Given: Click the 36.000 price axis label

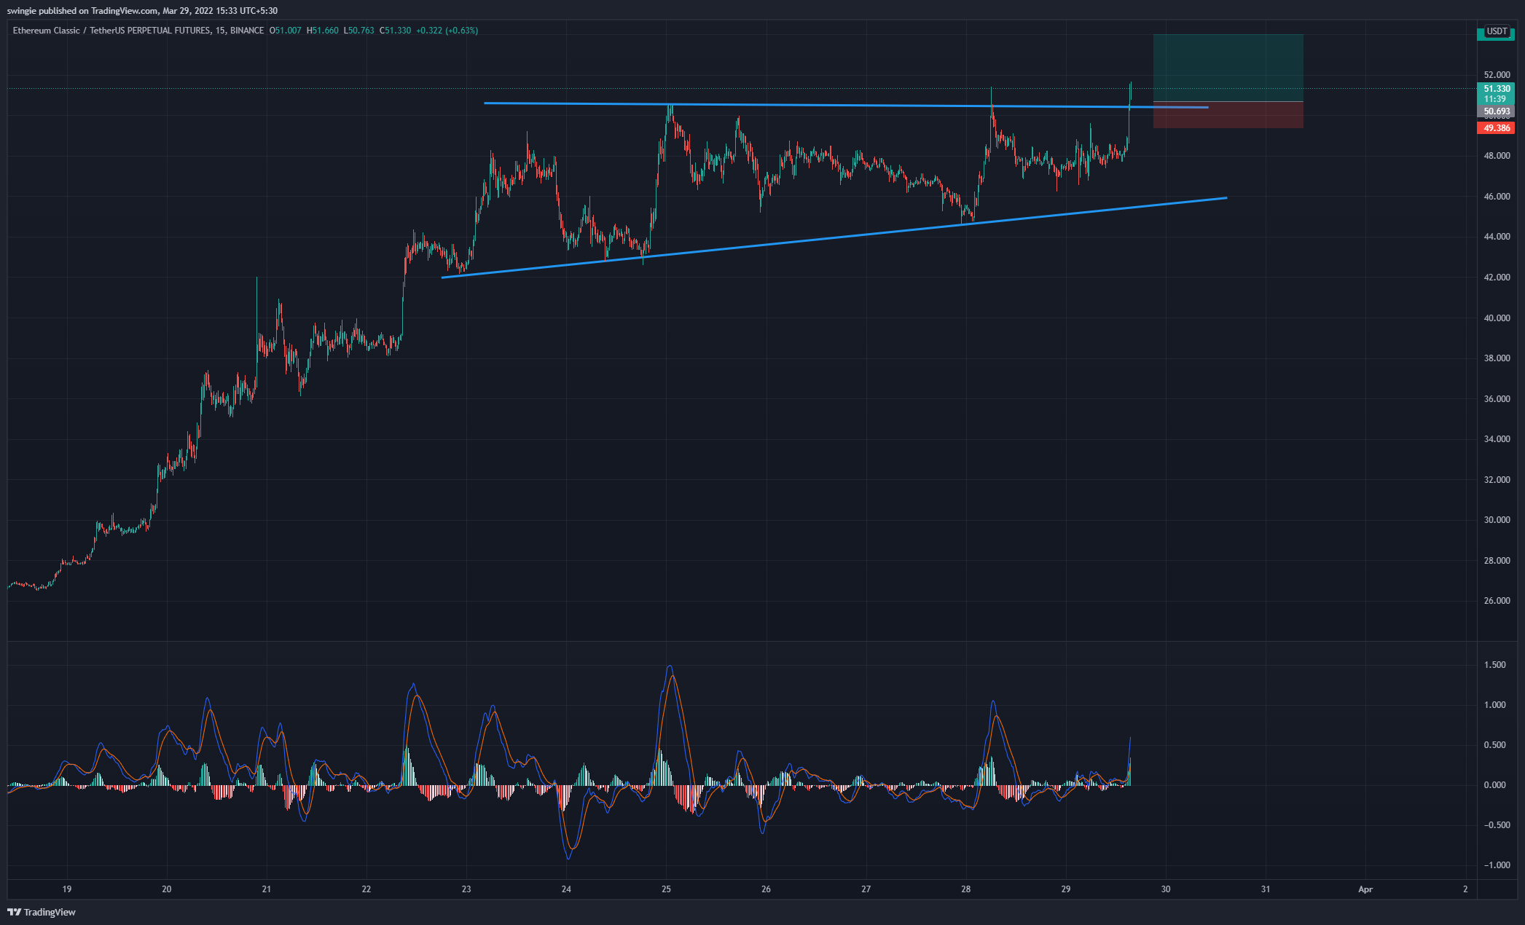Looking at the screenshot, I should coord(1497,399).
